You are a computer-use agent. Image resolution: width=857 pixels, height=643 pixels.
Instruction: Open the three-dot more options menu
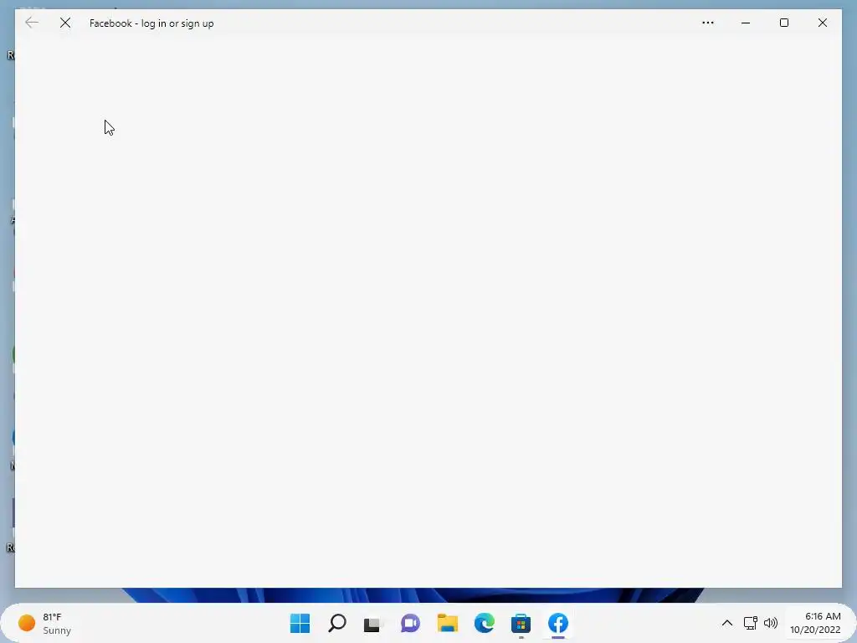click(708, 23)
